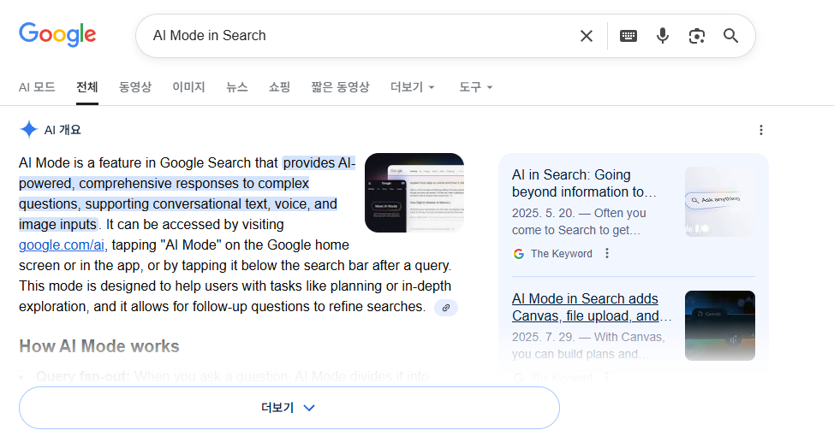Submit search with magnifying glass icon
Image resolution: width=834 pixels, height=436 pixels.
730,36
